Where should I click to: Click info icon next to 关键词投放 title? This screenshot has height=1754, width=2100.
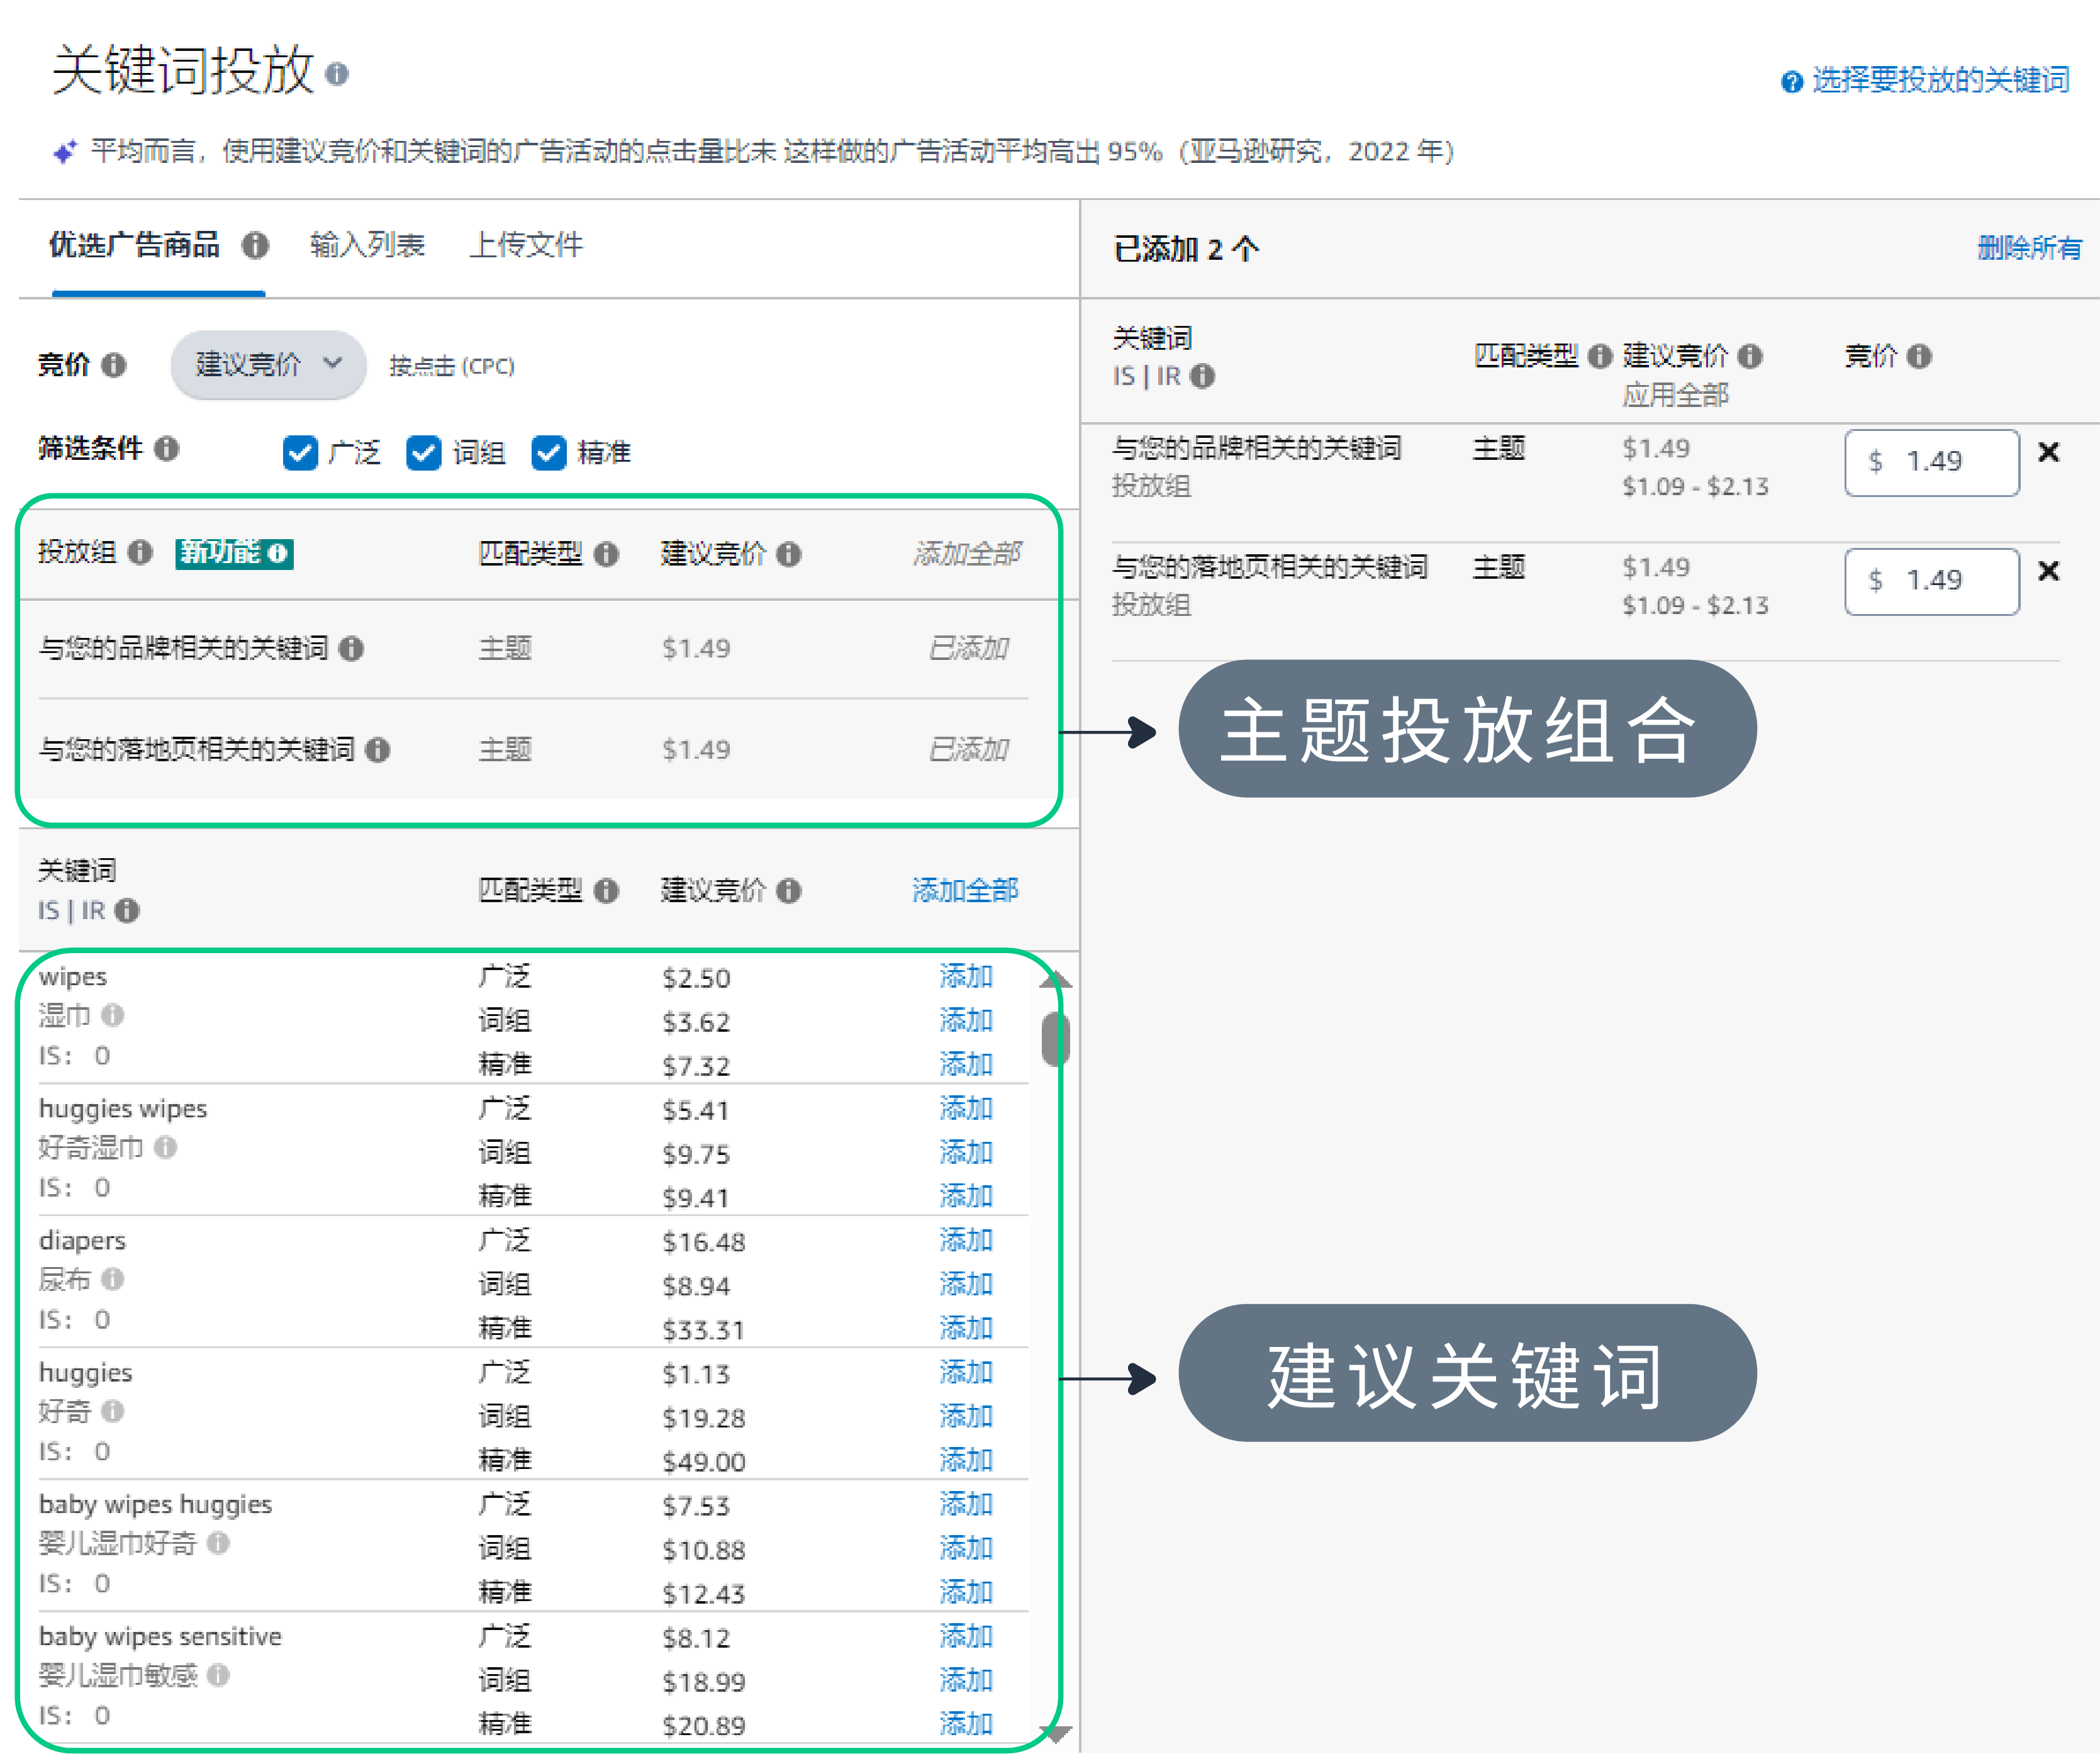point(337,74)
